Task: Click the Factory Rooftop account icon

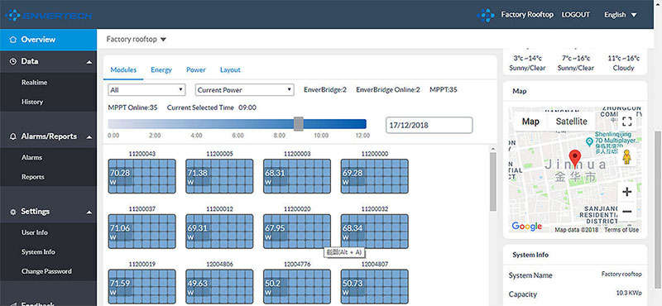Action: (486, 15)
